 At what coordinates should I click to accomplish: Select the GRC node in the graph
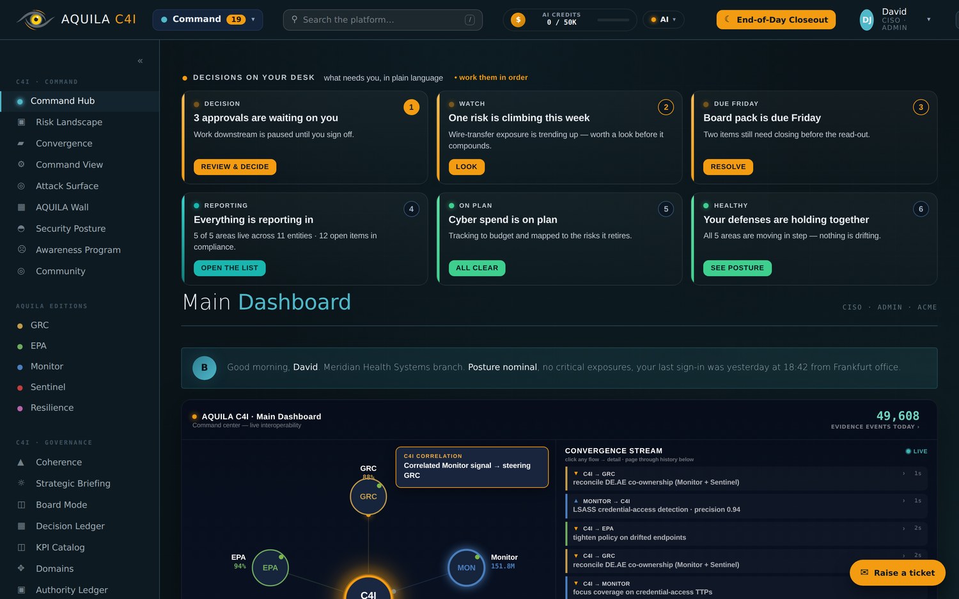pyautogui.click(x=368, y=497)
